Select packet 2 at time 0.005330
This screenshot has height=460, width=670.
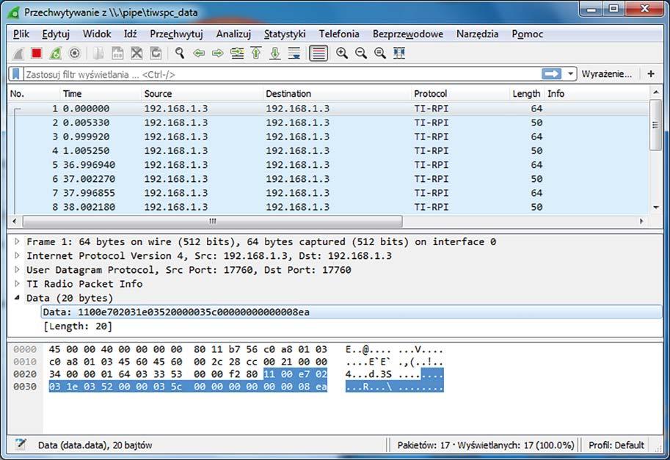point(328,123)
